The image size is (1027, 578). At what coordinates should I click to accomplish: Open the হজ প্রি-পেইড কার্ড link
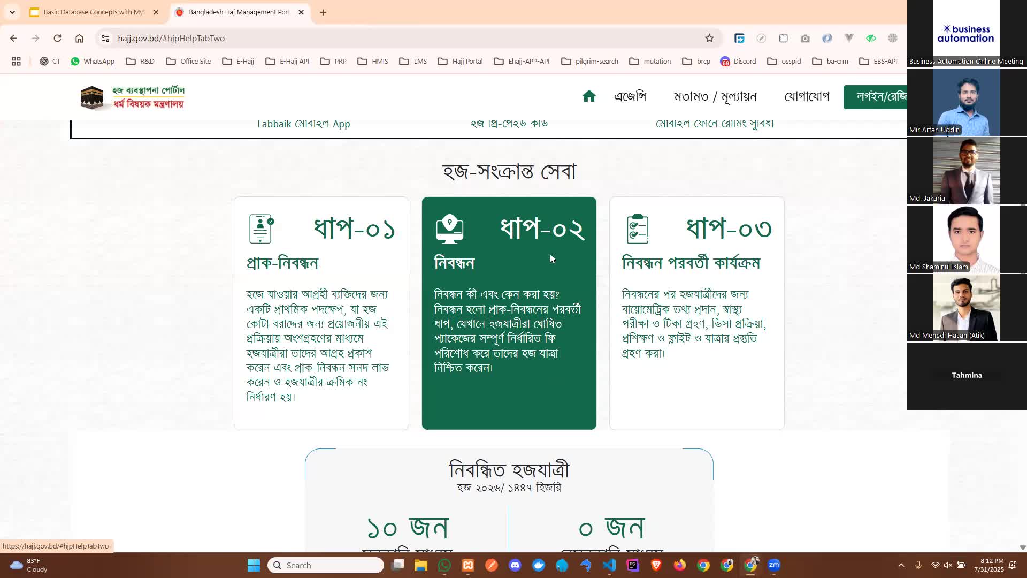click(509, 124)
